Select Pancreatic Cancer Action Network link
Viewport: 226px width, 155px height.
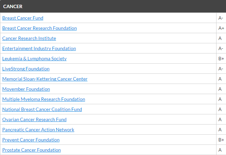(38, 130)
